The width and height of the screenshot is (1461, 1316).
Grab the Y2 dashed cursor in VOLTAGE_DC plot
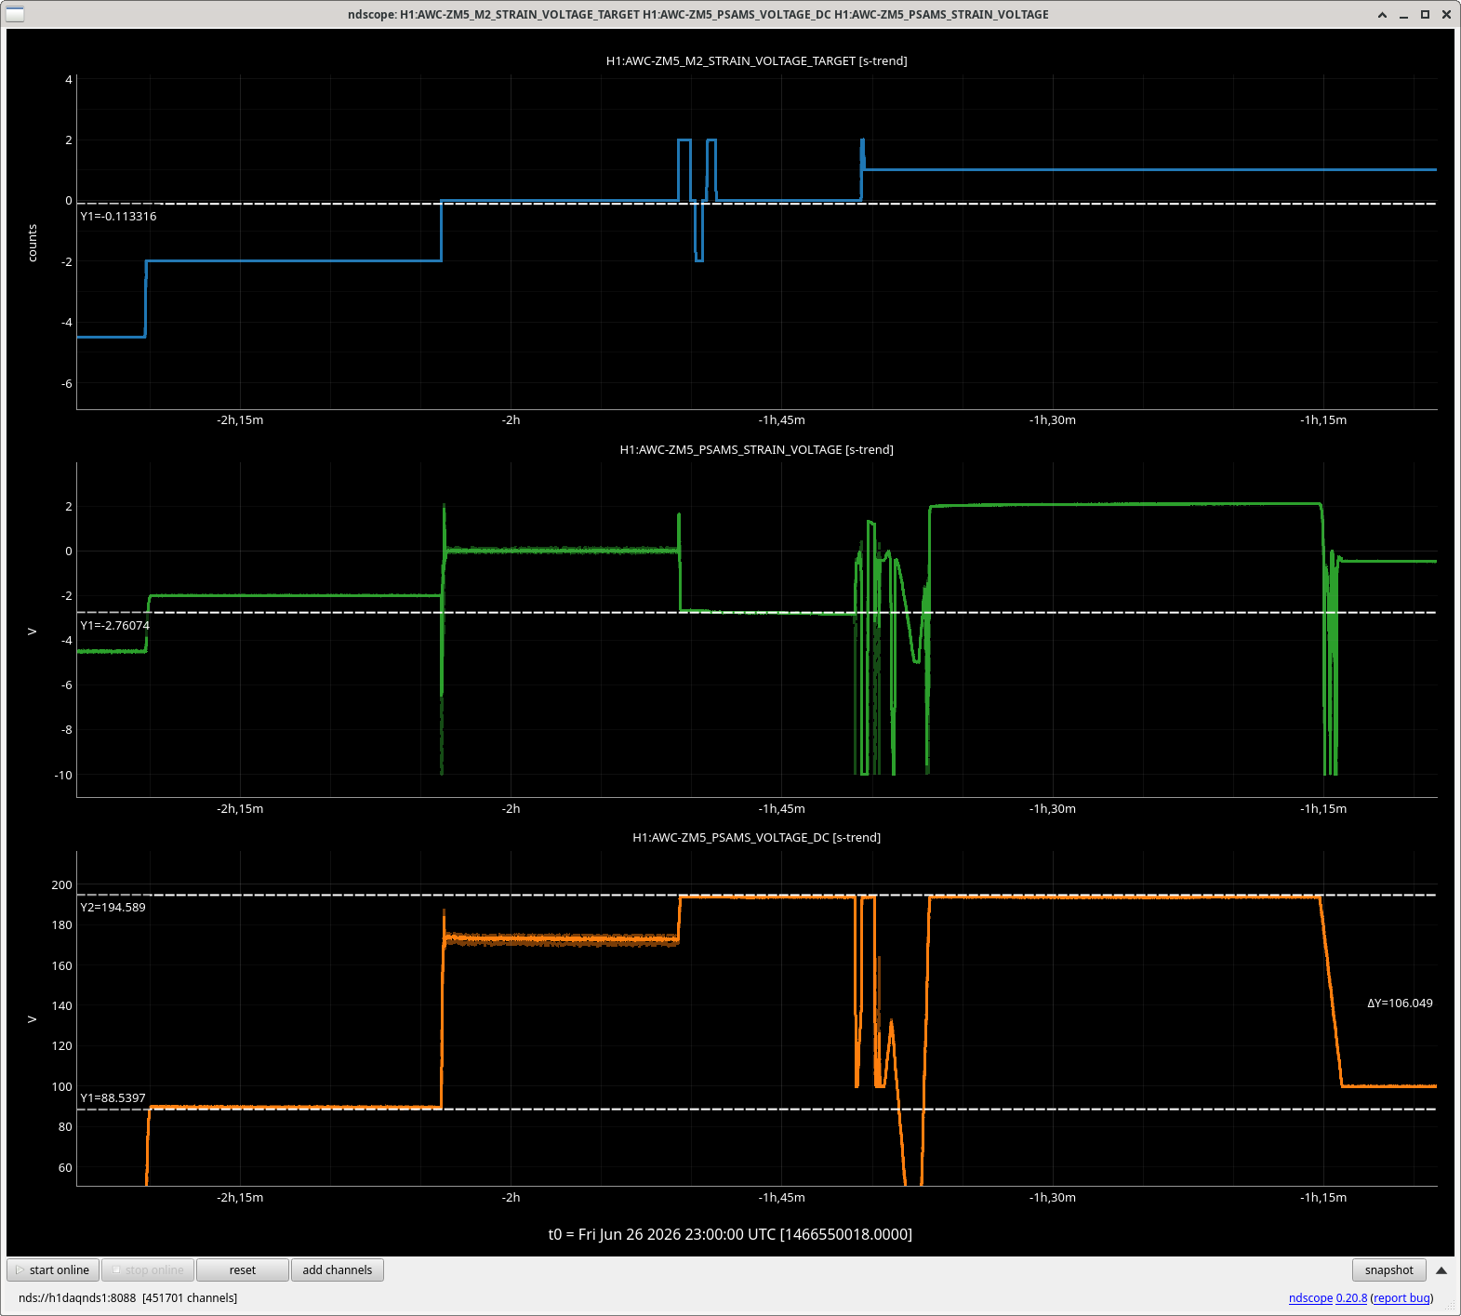pyautogui.click(x=757, y=895)
